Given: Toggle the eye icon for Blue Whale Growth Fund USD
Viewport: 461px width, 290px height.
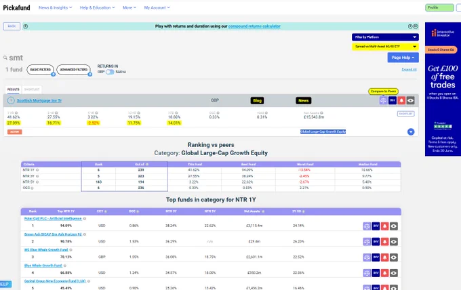Looking at the screenshot, I should tap(394, 273).
